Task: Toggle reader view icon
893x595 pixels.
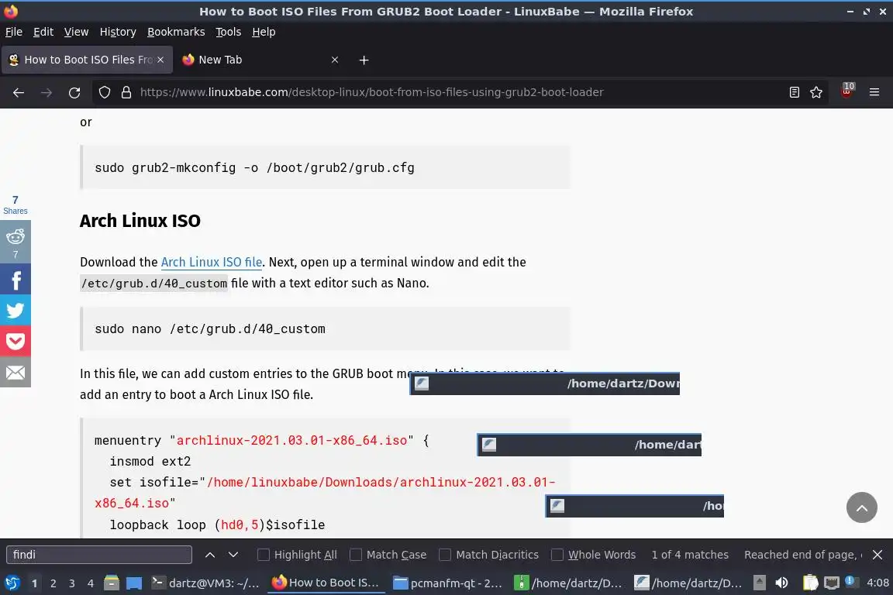Action: tap(794, 92)
